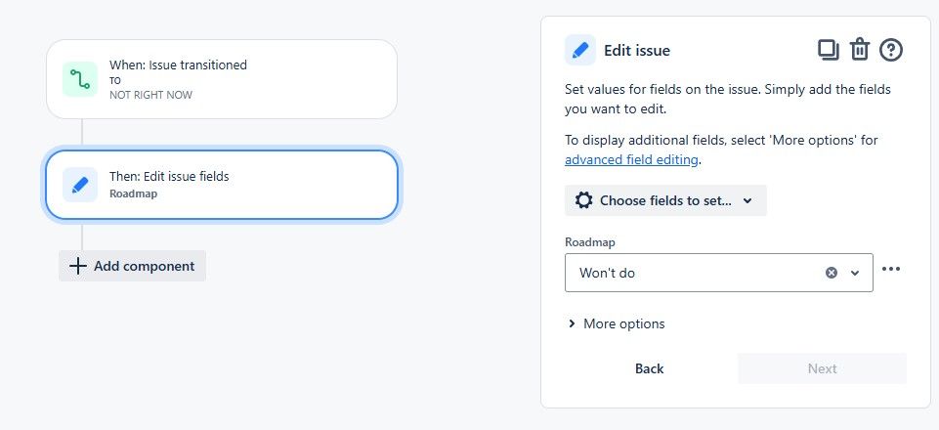Click the pencil icon beside Edit issue title
The width and height of the screenshot is (939, 430).
(579, 50)
